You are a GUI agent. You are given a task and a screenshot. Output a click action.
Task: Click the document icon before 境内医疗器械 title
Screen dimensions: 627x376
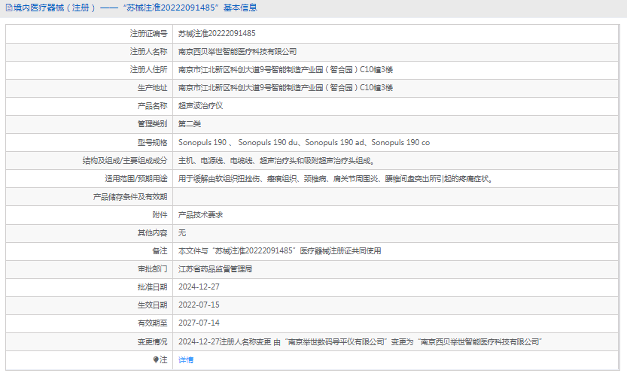click(x=9, y=8)
